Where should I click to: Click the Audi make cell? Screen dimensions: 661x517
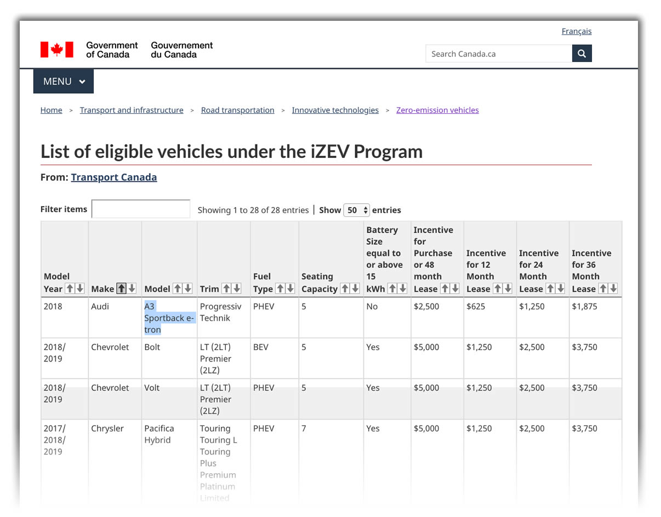(x=115, y=318)
